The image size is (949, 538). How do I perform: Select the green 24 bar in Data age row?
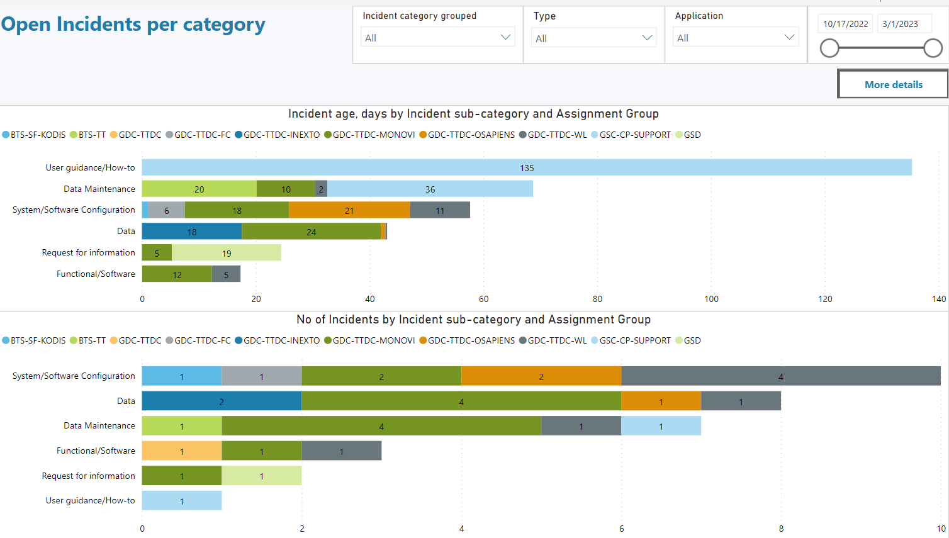[312, 232]
